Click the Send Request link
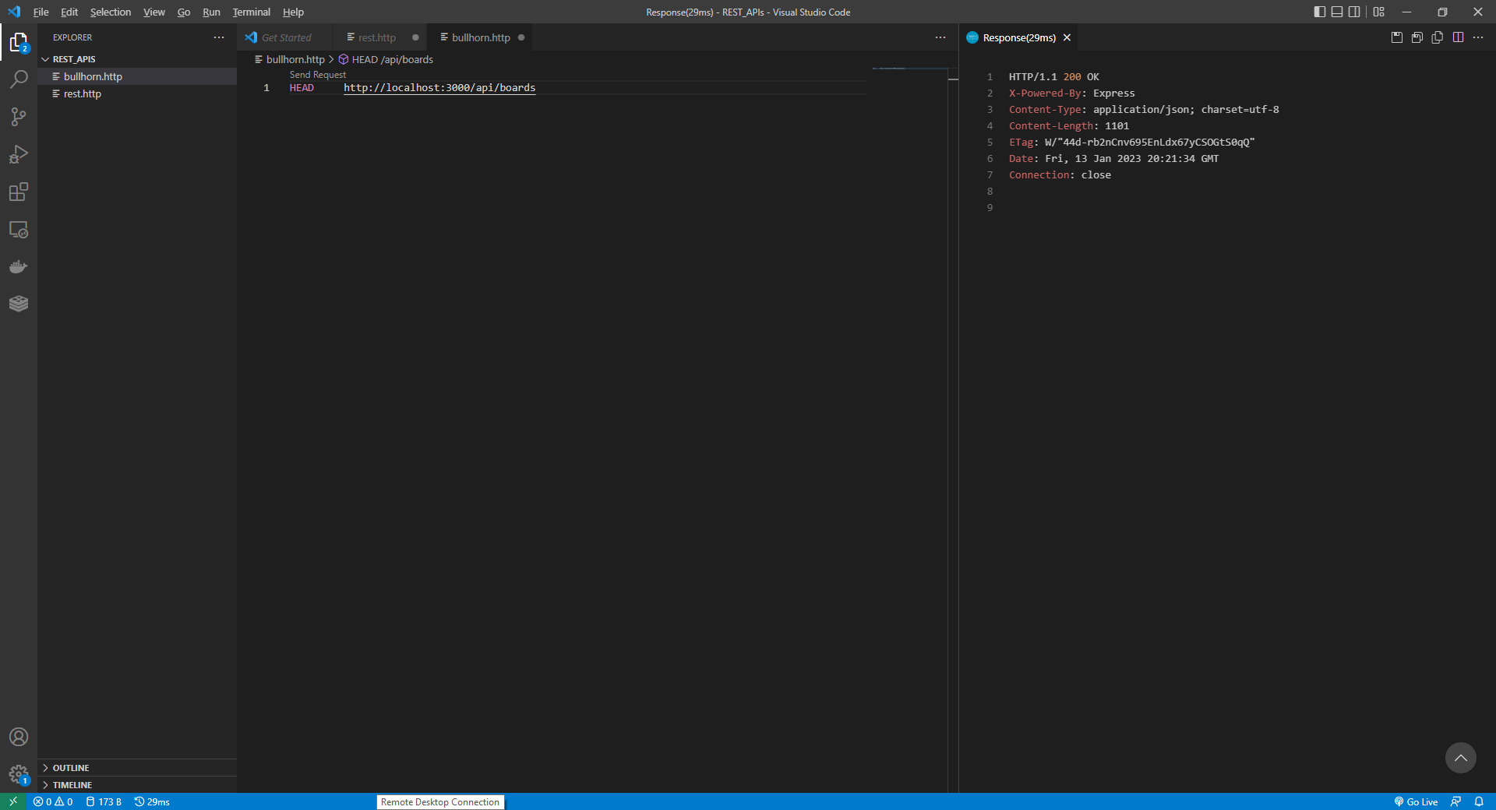This screenshot has height=810, width=1496. (317, 75)
